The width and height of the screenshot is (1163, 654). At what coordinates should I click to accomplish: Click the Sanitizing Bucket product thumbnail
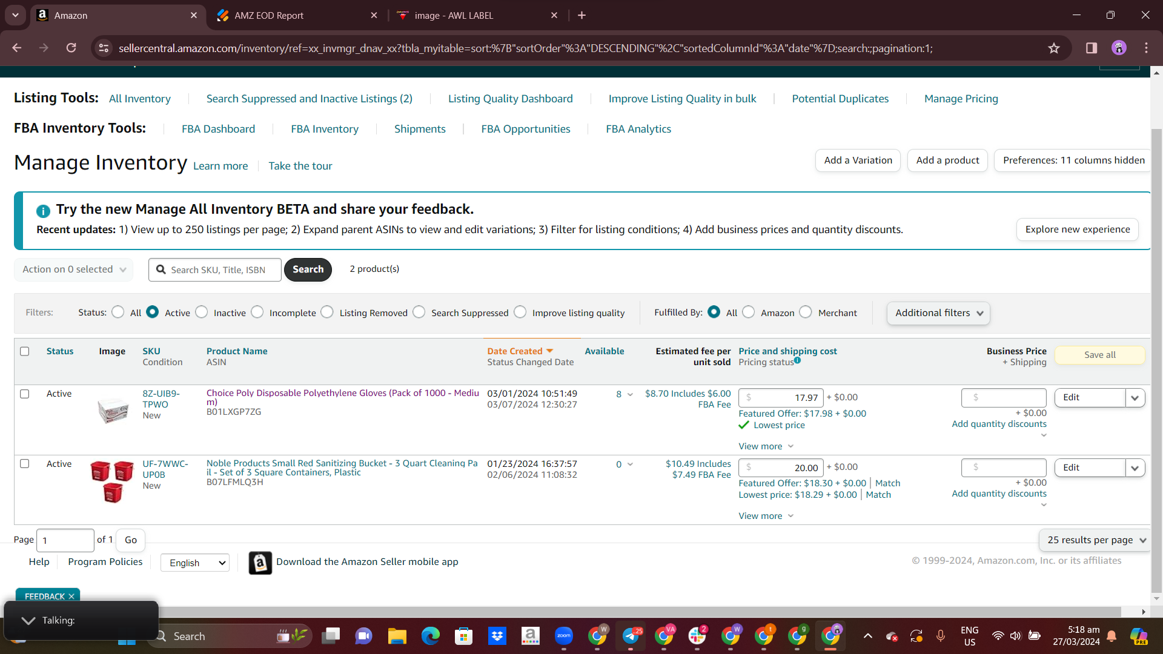pos(112,481)
